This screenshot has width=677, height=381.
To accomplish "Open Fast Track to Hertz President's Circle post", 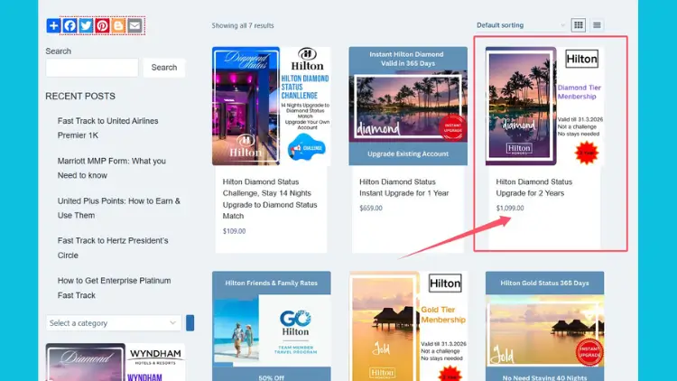I will [x=113, y=247].
